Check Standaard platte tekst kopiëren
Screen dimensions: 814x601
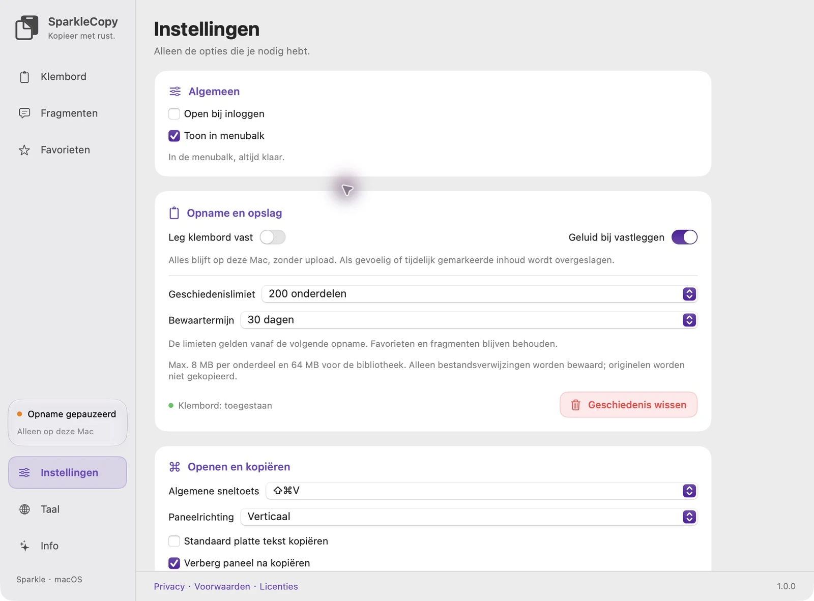click(x=174, y=541)
